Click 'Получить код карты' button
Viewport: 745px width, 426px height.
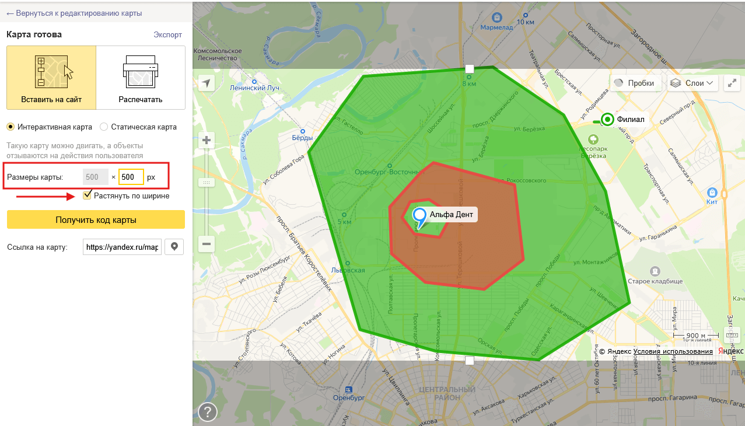(96, 220)
